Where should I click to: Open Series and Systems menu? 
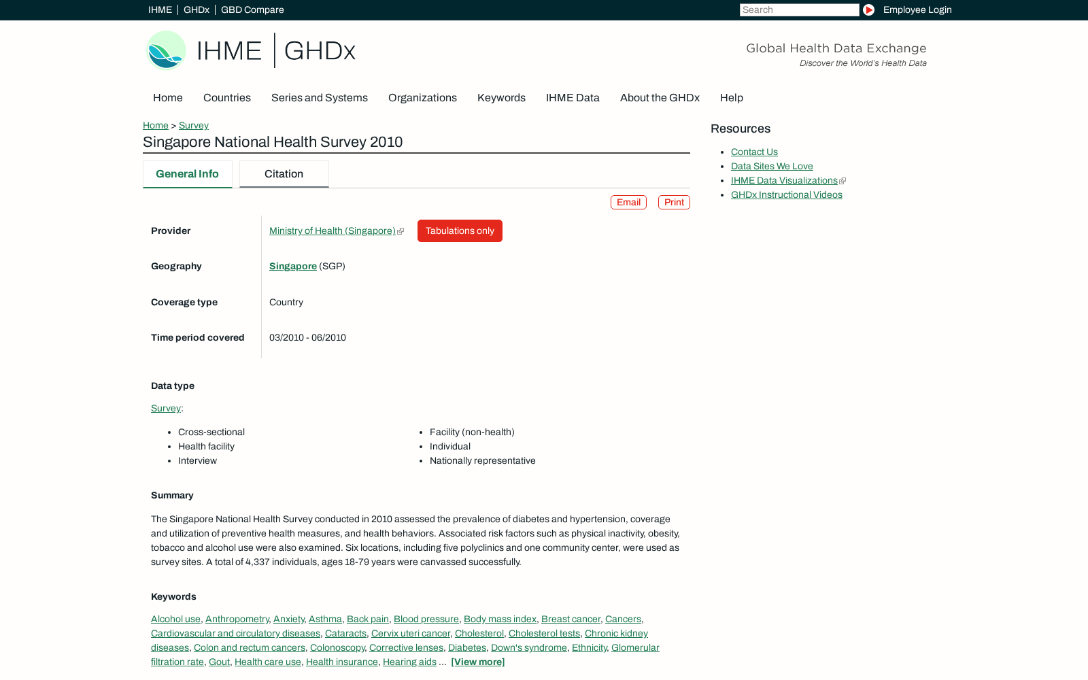point(320,98)
